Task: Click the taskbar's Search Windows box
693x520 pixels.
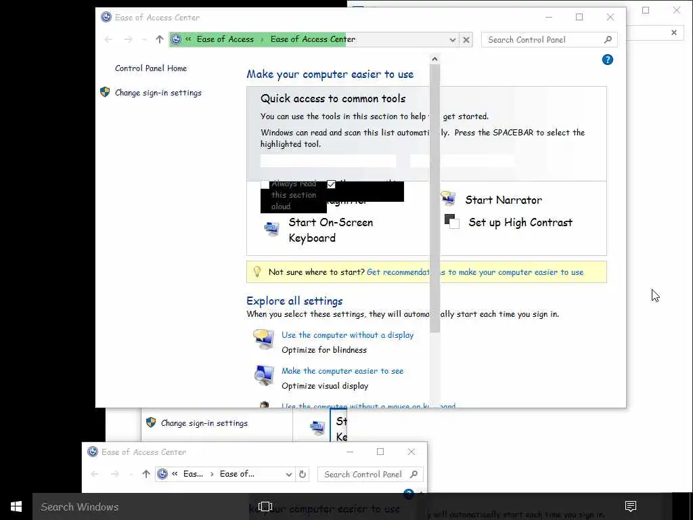Action: coord(141,506)
